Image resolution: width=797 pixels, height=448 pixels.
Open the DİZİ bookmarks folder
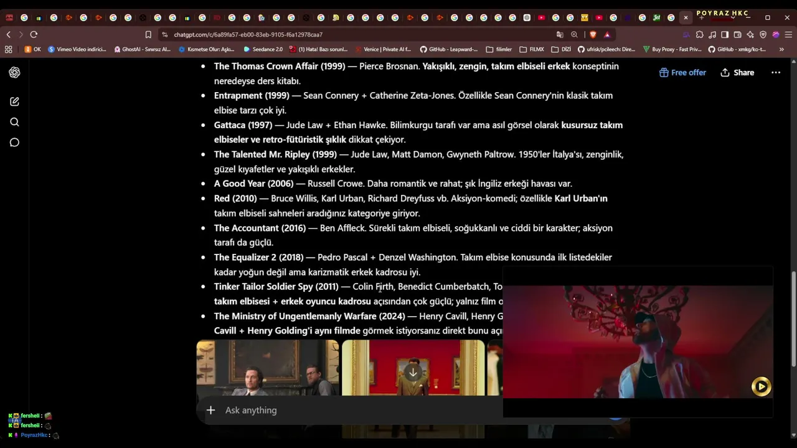click(x=561, y=49)
